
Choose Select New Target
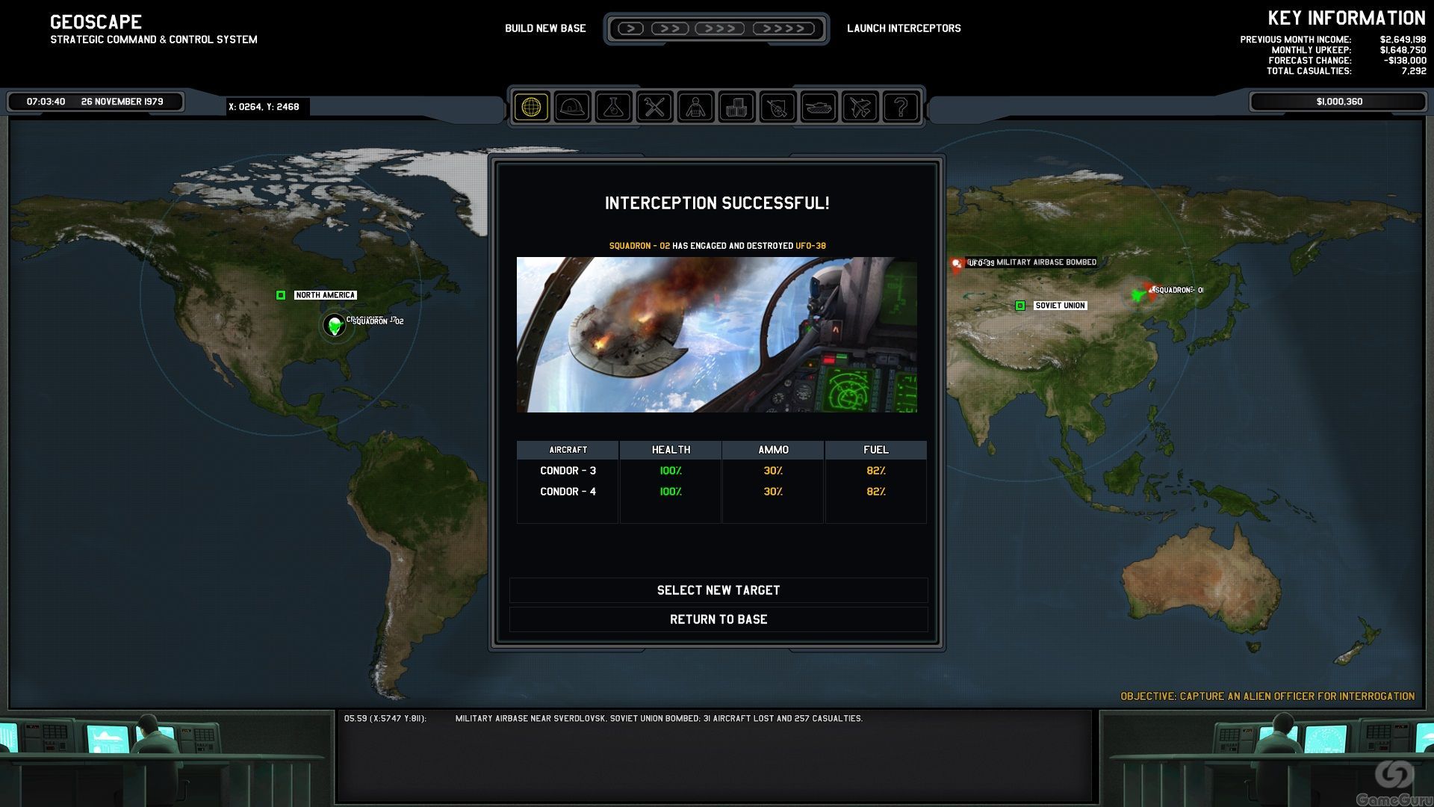click(718, 590)
